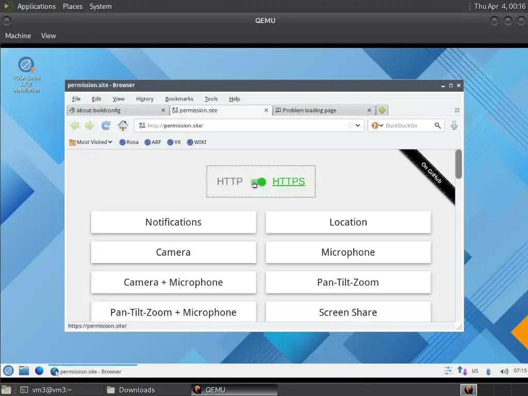Click the page vertical scrollbar thumb
The height and width of the screenshot is (396, 528).
[458, 164]
